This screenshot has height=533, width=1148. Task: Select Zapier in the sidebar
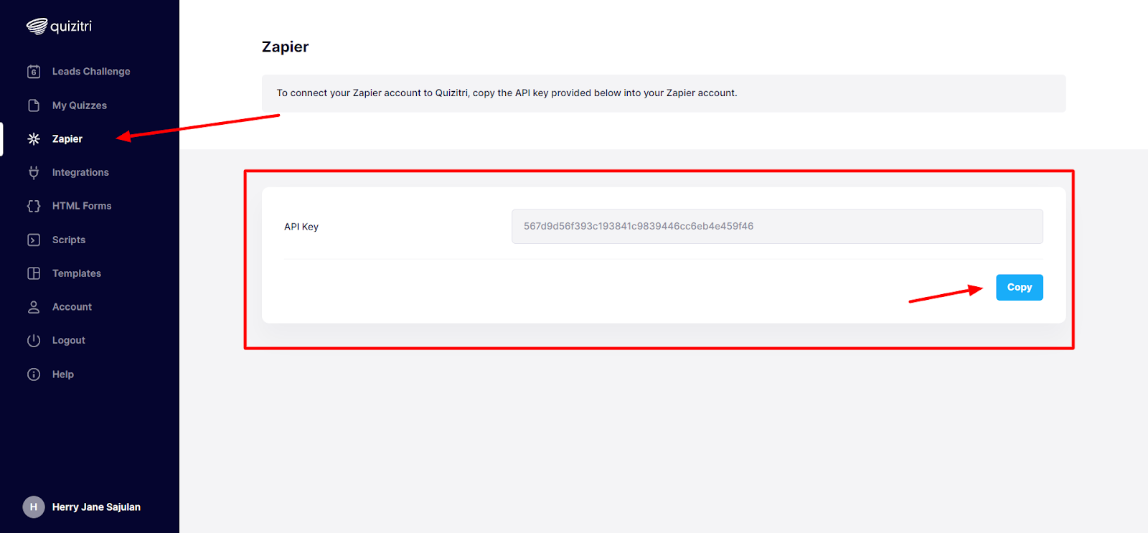pyautogui.click(x=67, y=139)
